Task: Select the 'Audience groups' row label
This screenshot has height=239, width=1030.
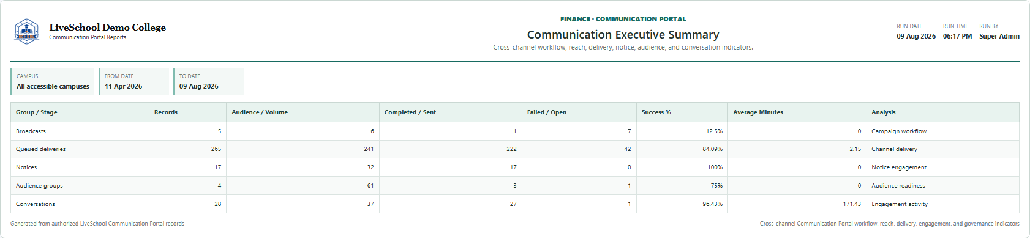Action: tap(39, 186)
